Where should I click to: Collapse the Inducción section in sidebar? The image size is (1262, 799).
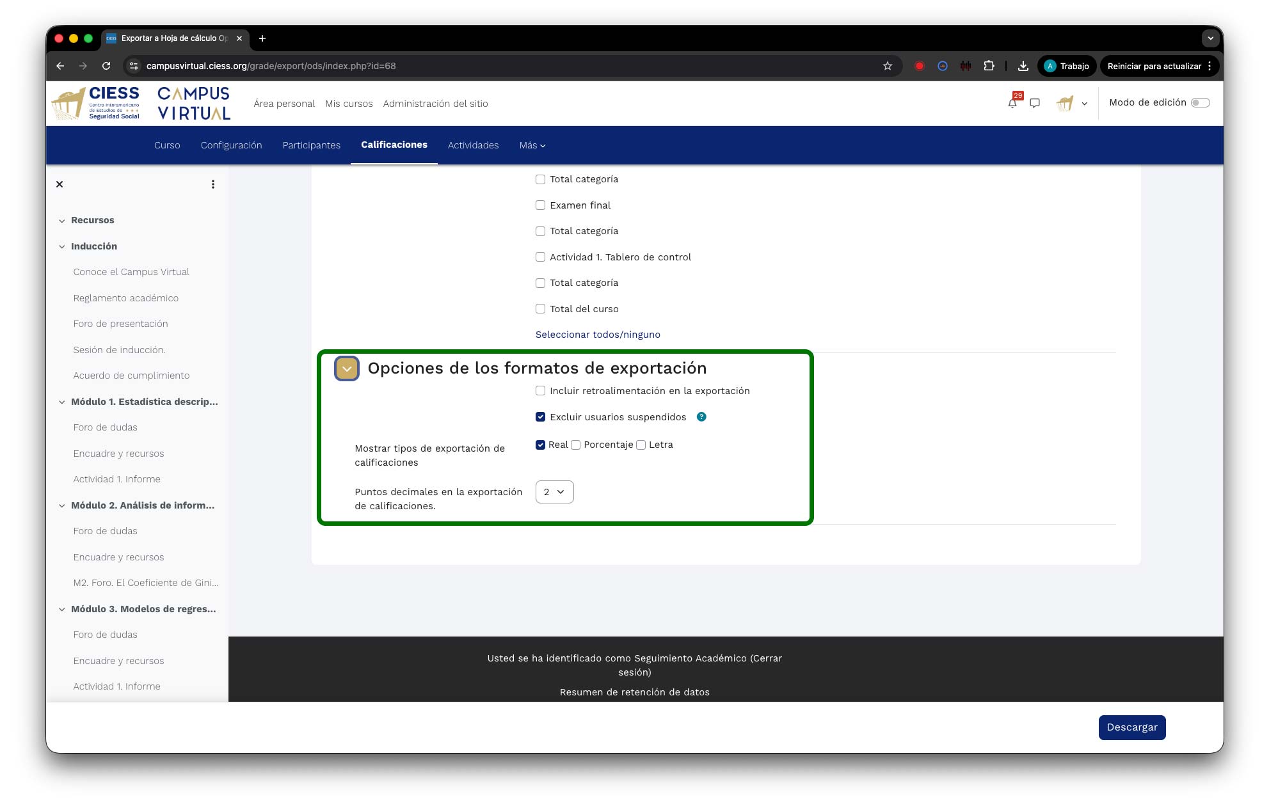[62, 246]
